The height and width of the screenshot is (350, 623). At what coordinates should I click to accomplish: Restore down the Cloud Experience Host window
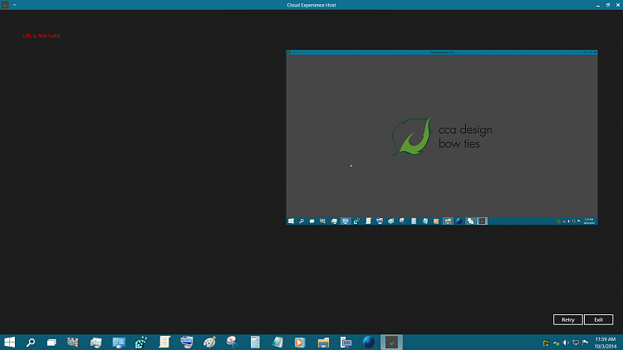pos(608,5)
